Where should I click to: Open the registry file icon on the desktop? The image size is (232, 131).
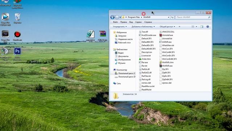point(90,34)
